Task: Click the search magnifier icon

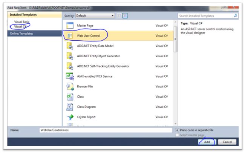Action: (x=235, y=16)
